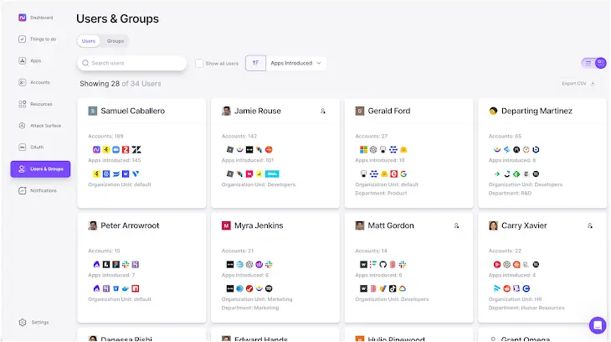Click the 'Showing 28 of 34 Users' text
The image size is (611, 342).
coord(121,84)
